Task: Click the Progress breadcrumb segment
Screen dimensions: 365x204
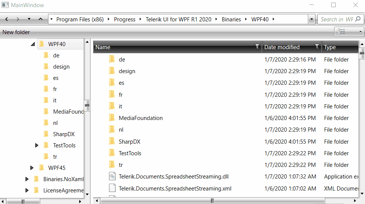Action: (x=125, y=19)
